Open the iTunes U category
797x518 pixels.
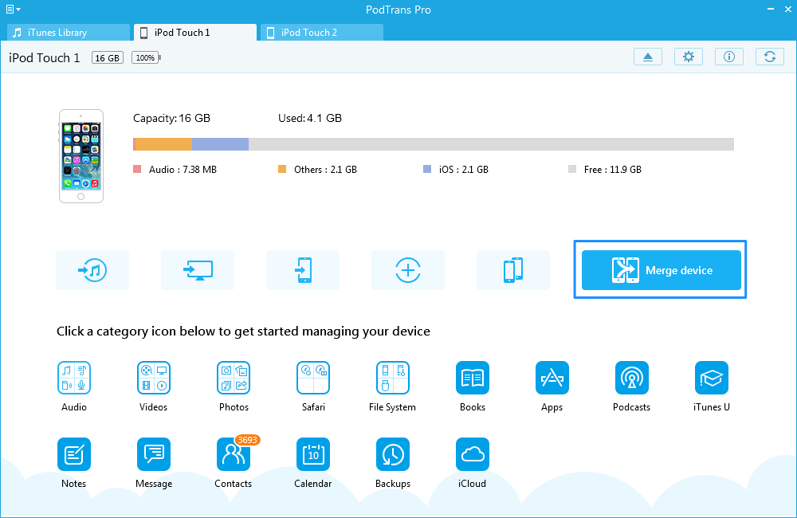pyautogui.click(x=712, y=378)
